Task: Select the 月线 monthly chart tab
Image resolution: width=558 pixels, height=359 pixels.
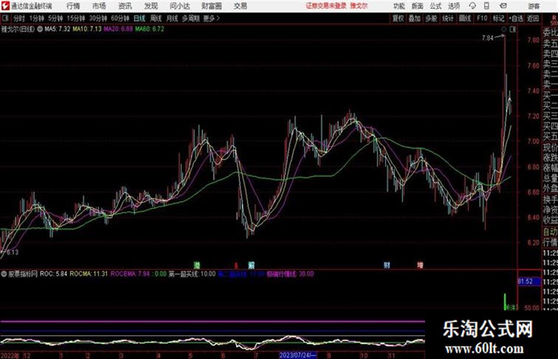Action: point(172,18)
